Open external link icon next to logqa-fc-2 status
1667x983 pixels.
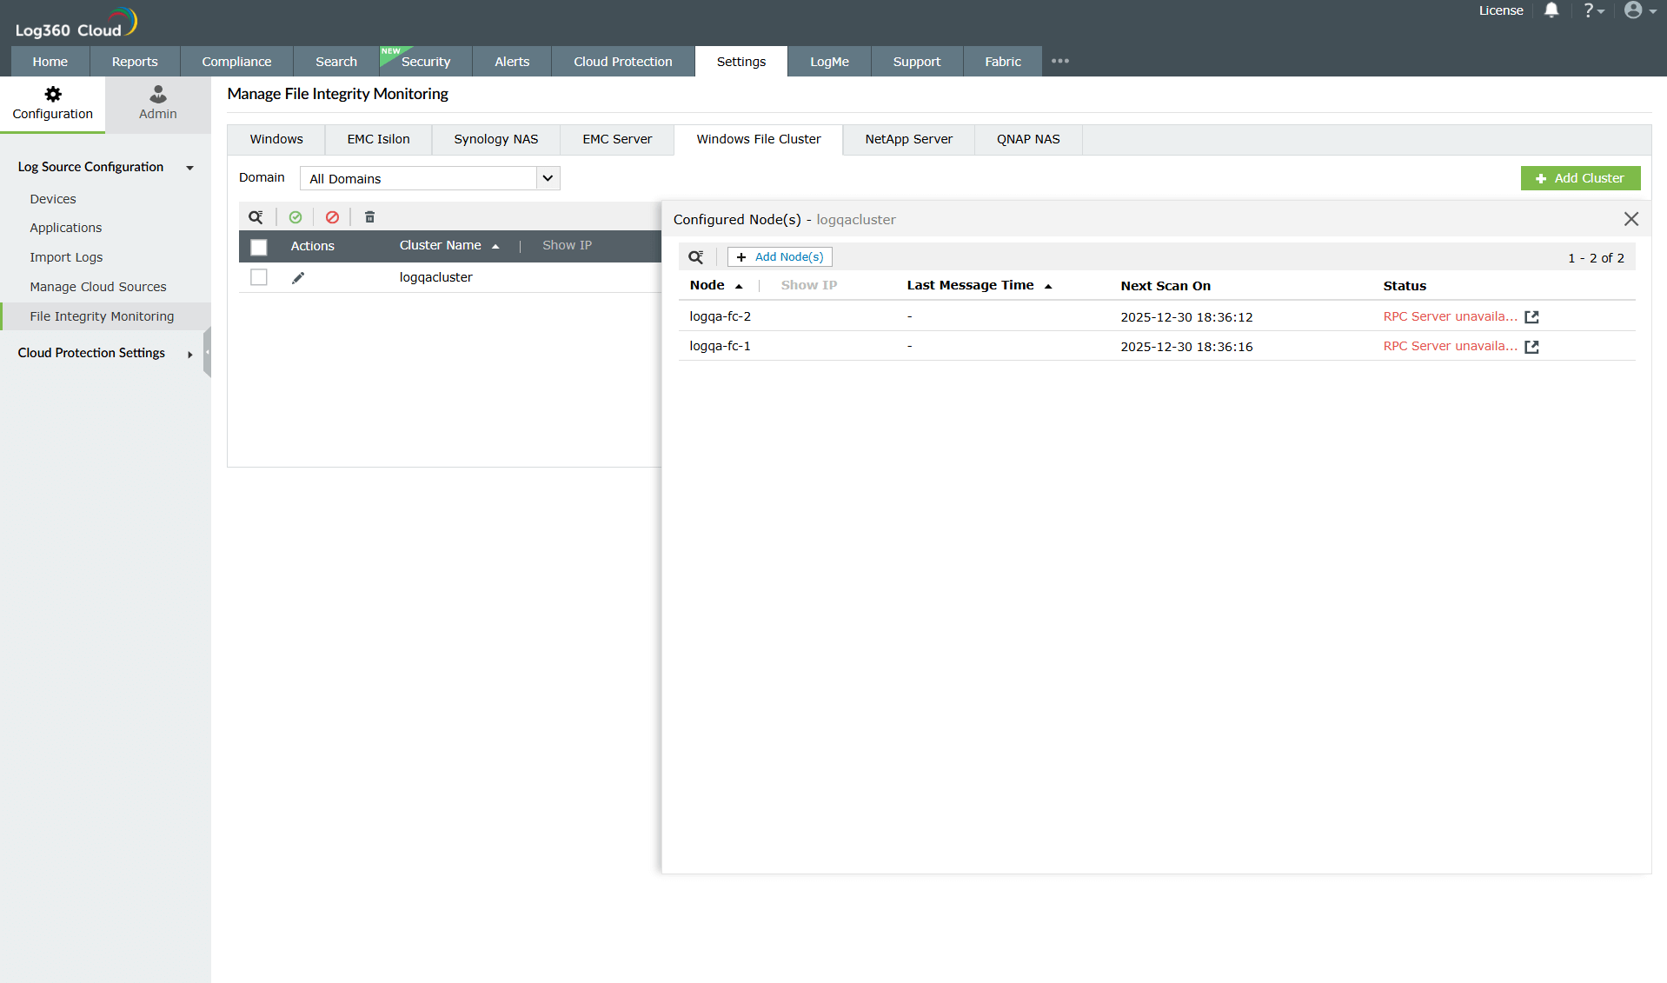click(1531, 316)
